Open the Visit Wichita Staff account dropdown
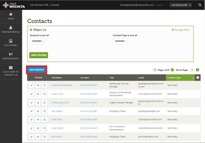This screenshot has height=143, width=205. (x=180, y=5)
